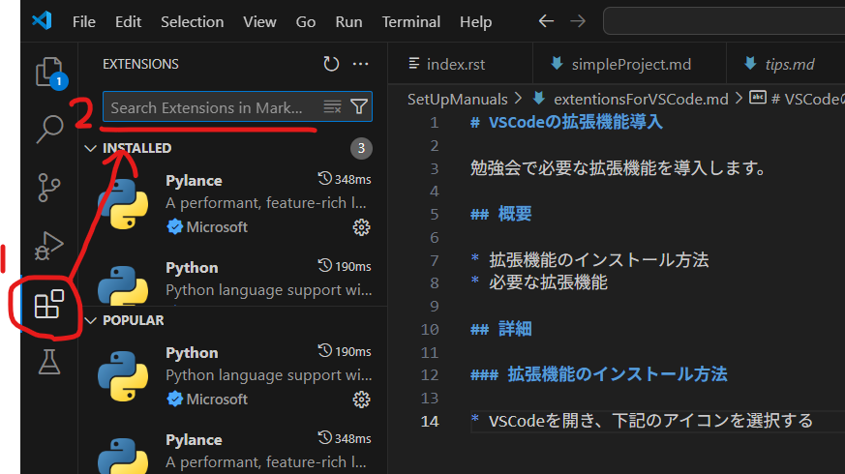Click SetUpManuals in the breadcrumb
The image size is (845, 474).
click(457, 99)
